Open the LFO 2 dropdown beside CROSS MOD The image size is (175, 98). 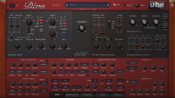[x=29, y=39]
